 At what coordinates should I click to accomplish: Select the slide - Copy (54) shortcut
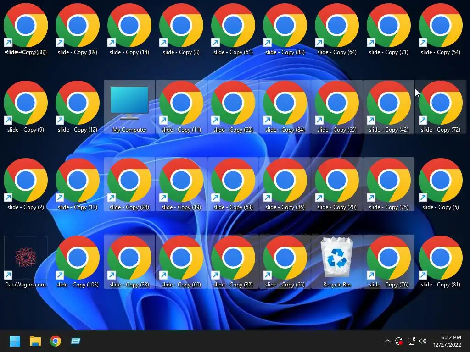440,29
